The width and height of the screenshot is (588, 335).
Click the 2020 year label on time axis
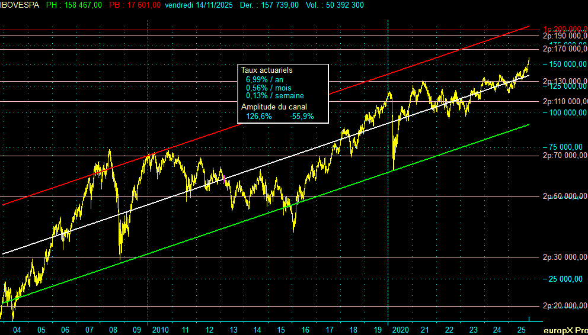point(401,330)
